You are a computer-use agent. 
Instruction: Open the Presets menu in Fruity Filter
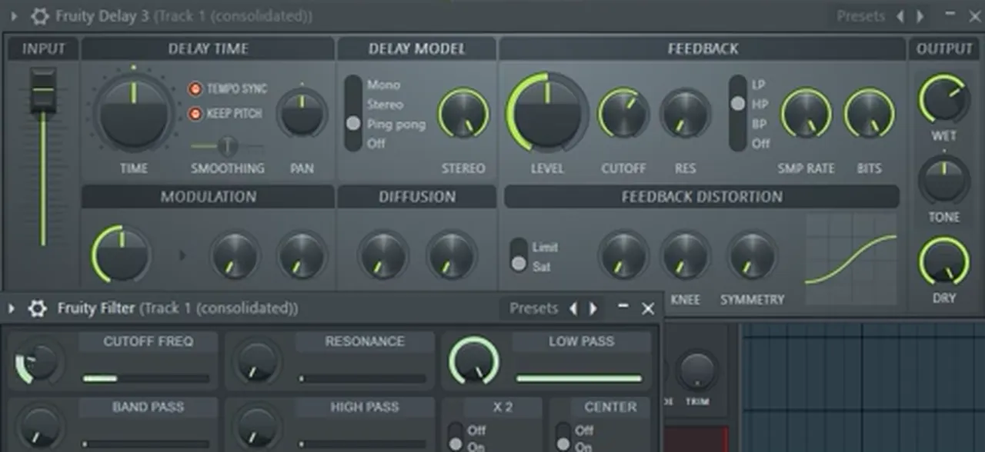tap(533, 308)
